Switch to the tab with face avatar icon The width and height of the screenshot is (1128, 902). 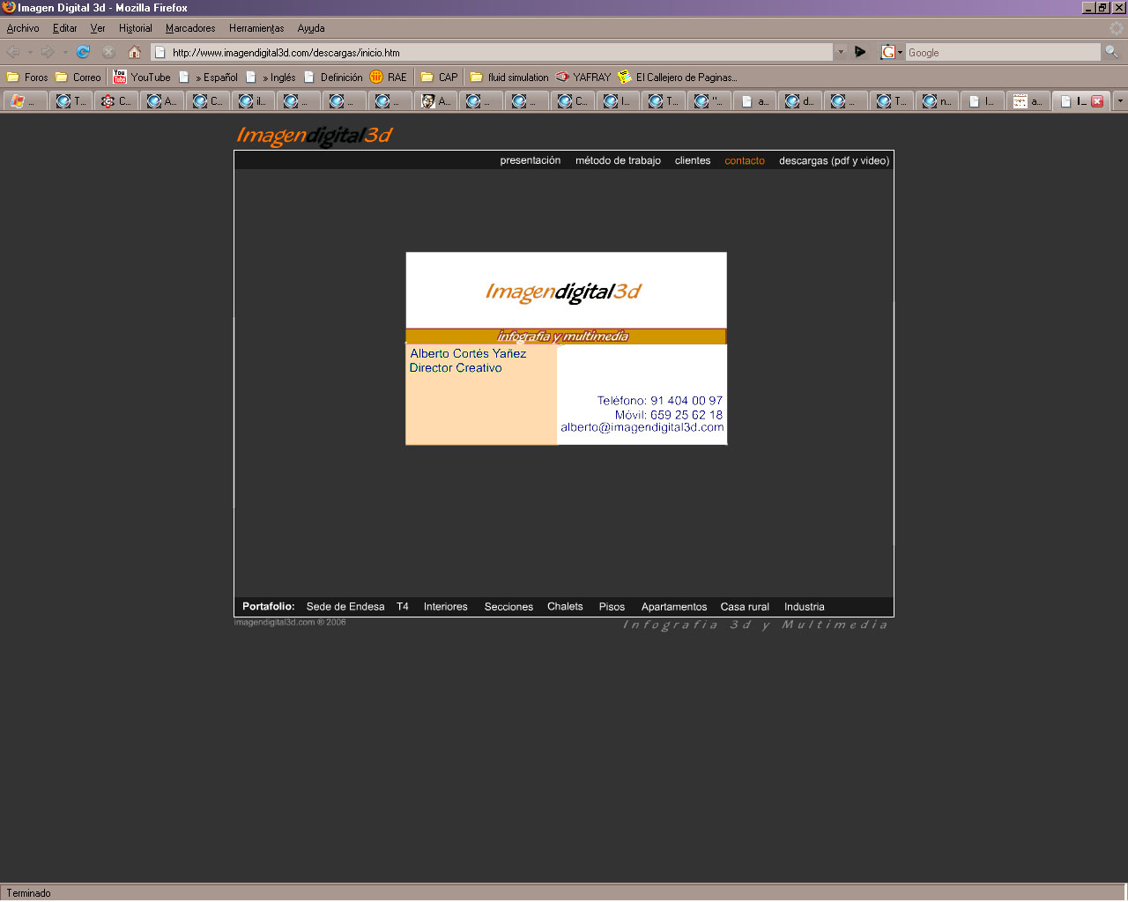click(x=436, y=101)
